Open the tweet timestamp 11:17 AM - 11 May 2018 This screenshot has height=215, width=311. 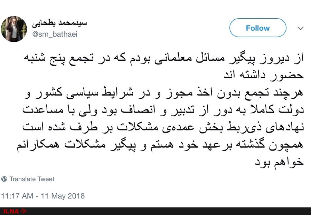point(42,196)
